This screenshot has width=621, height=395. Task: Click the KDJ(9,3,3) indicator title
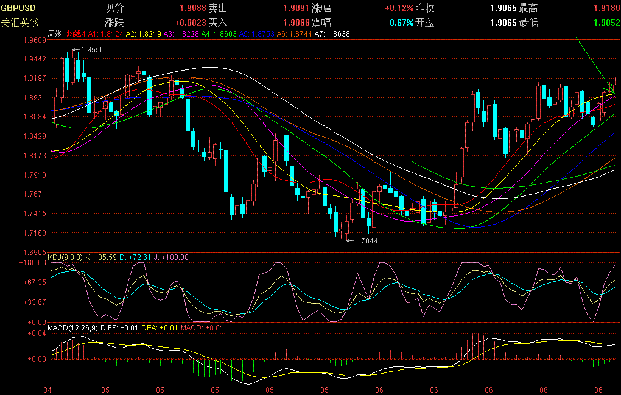point(65,257)
